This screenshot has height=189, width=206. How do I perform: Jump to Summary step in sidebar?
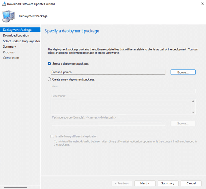pos(10,47)
